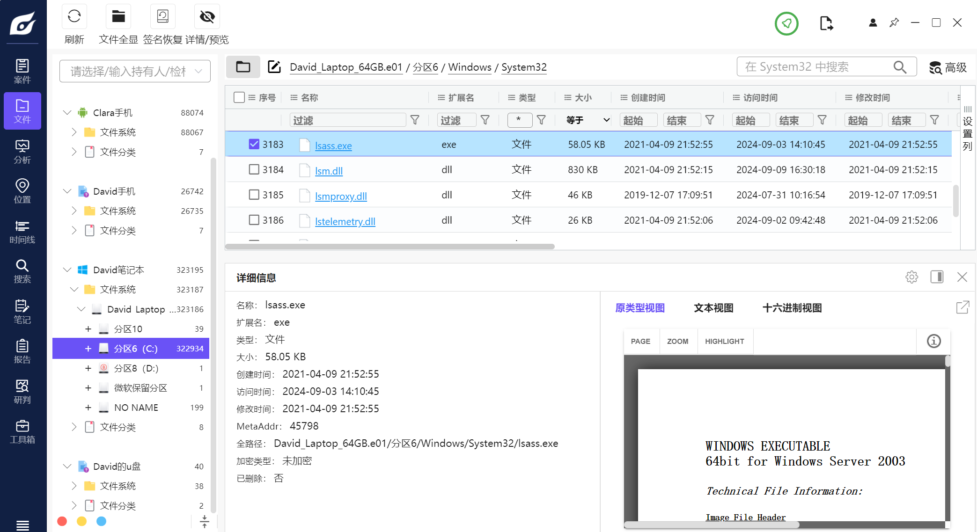Viewport: 977px width, 532px height.
Task: Click the edit path pencil icon
Action: point(274,67)
